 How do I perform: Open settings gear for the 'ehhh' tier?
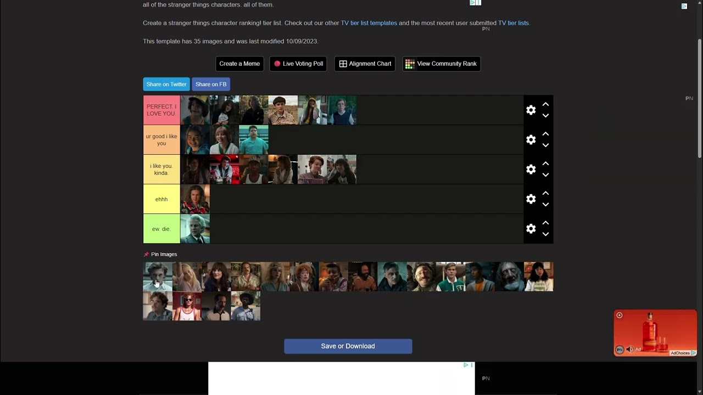pos(531,199)
